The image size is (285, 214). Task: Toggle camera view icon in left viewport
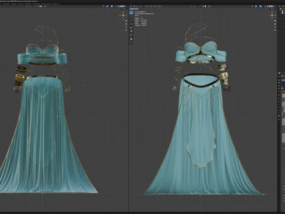click(x=126, y=27)
